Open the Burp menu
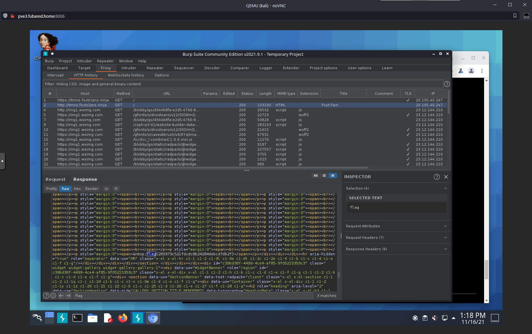The width and height of the screenshot is (532, 334). pyautogui.click(x=49, y=61)
